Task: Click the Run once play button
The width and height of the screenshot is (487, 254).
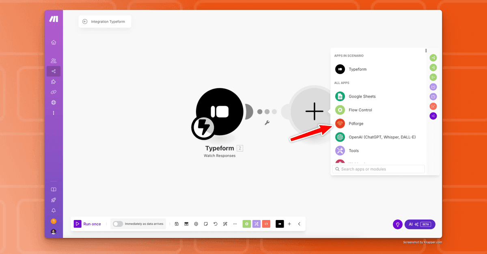Action: (78, 224)
